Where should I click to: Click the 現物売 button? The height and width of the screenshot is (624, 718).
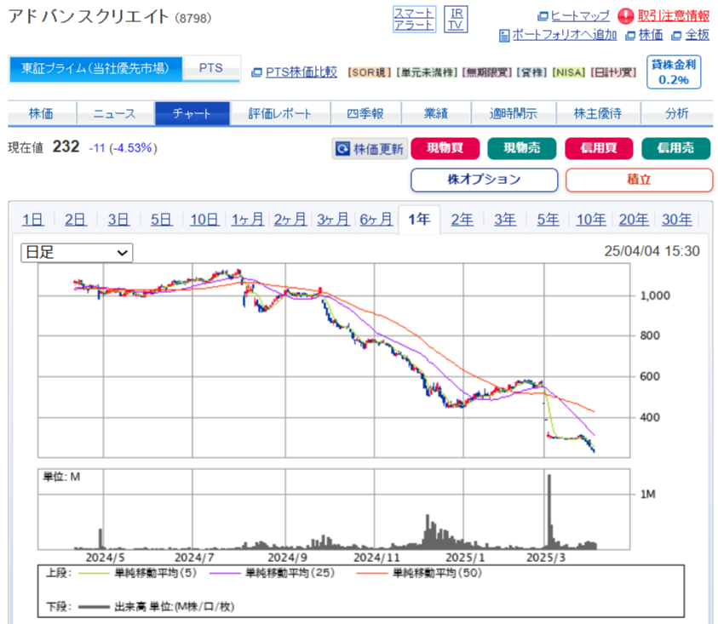[x=522, y=148]
